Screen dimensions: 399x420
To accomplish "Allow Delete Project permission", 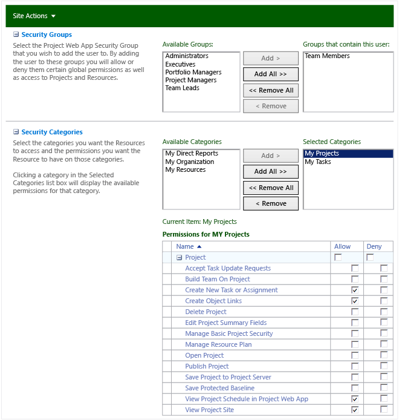I will coord(355,312).
